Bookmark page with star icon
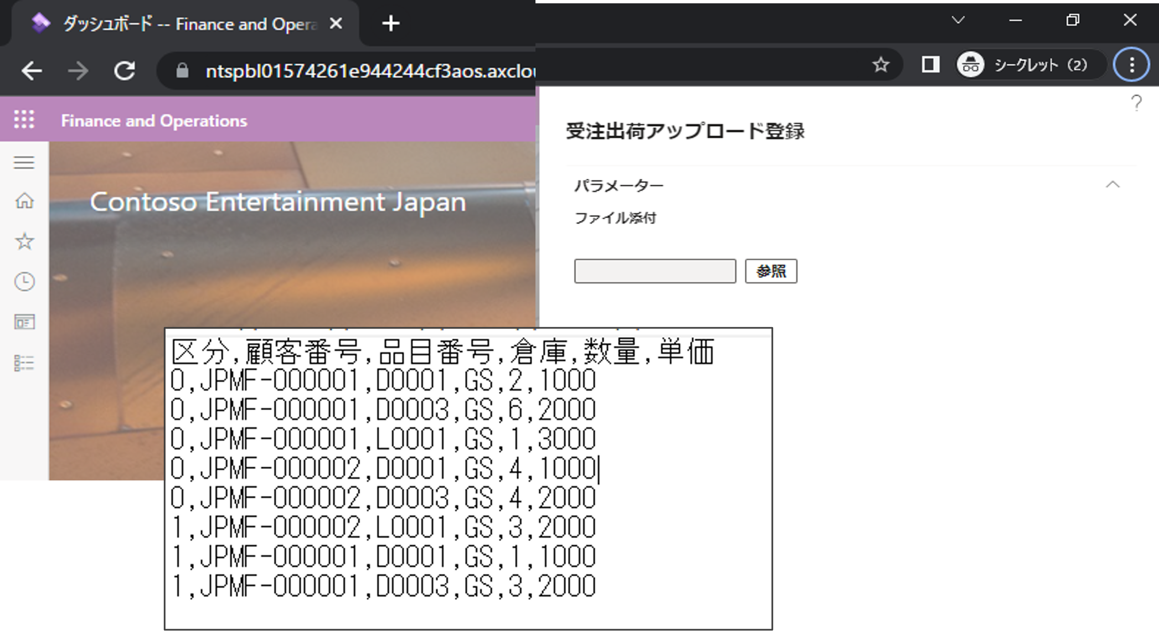Screen dimensions: 1159x631 click(x=880, y=65)
